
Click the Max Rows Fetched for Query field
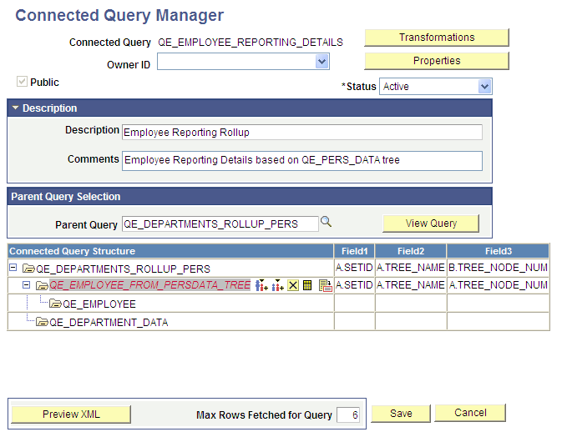pyautogui.click(x=348, y=414)
